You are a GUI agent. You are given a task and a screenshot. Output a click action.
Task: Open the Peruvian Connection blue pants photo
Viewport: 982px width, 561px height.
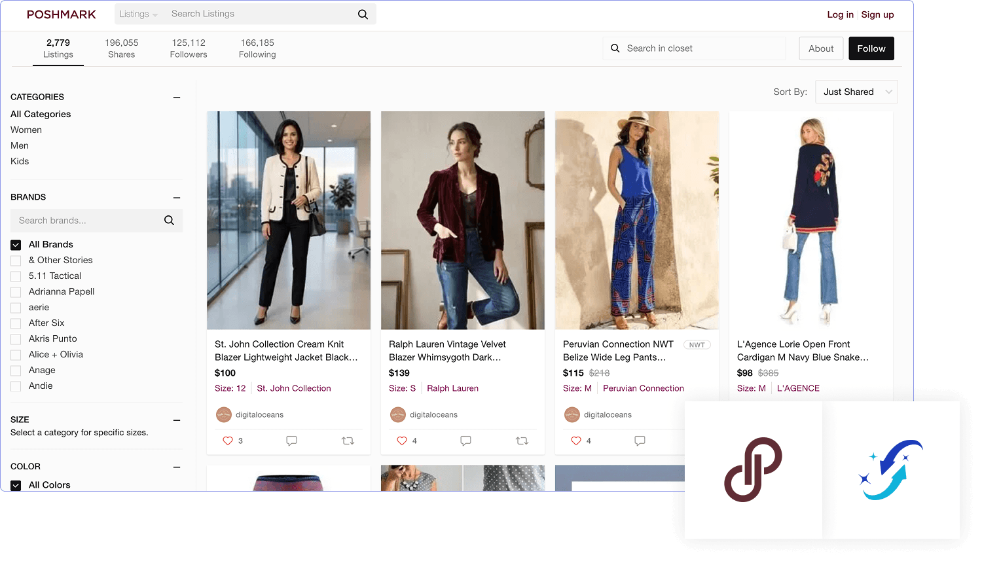[x=637, y=221]
